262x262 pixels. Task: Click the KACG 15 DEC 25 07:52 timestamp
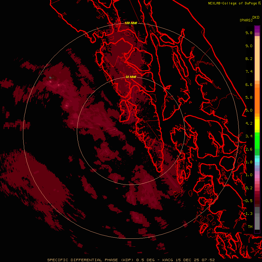(188, 260)
